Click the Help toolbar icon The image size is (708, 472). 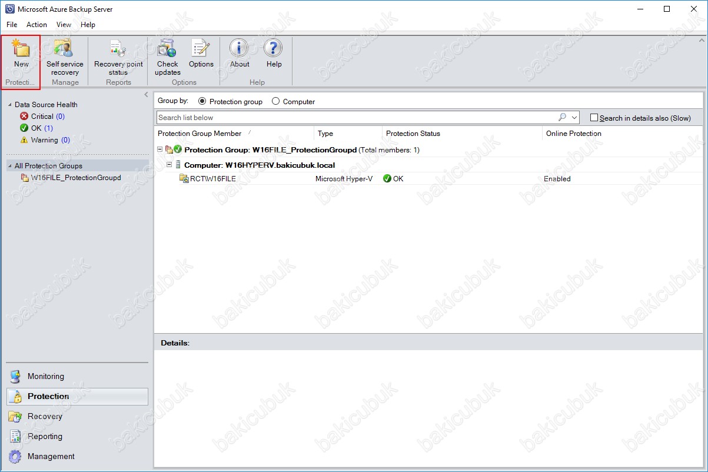point(274,48)
